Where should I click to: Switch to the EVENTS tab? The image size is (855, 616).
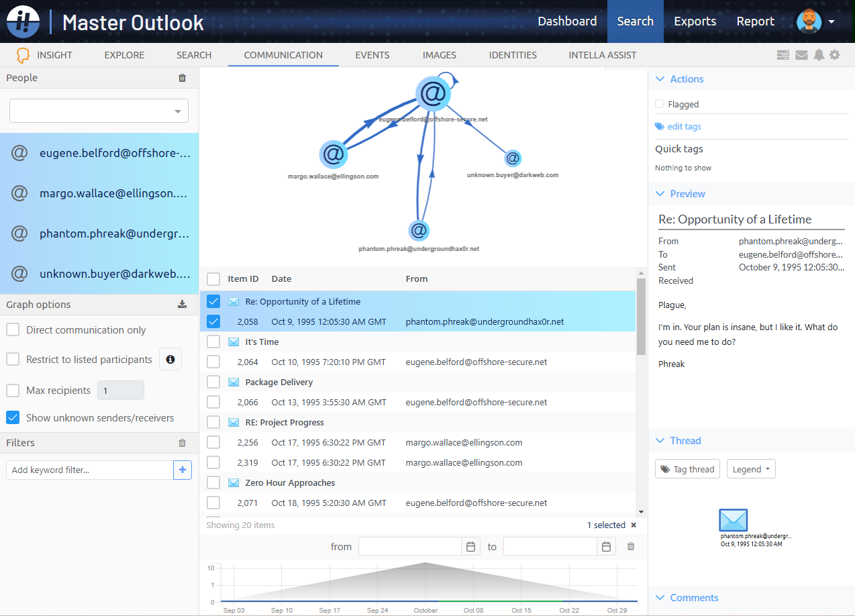tap(372, 55)
